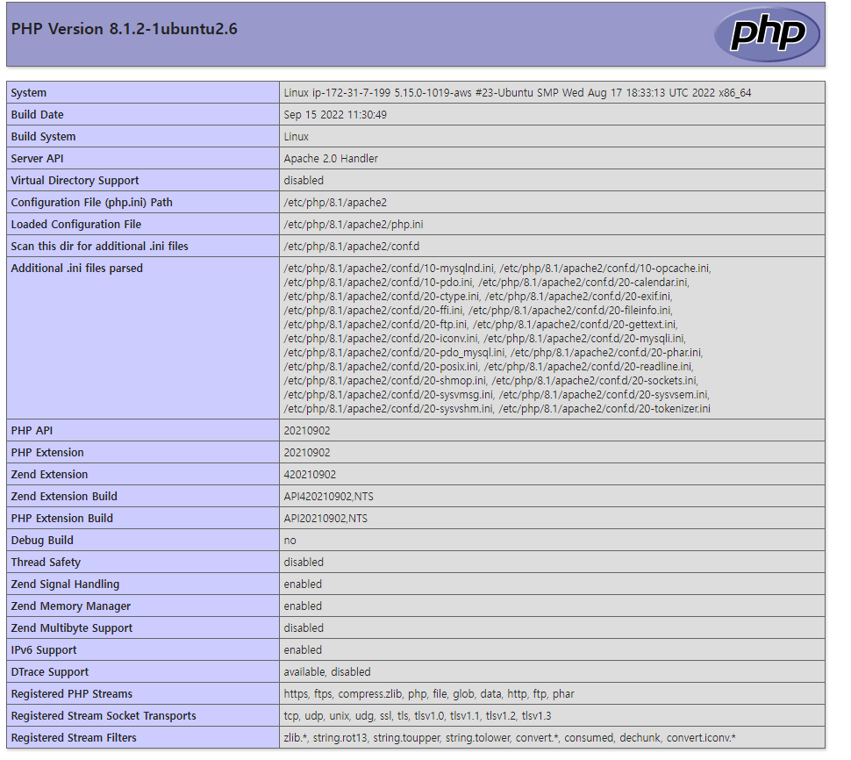This screenshot has height=760, width=851.
Task: Click the PHP Version 8.1.2-1ubuntu2.6 heading
Action: coord(125,29)
